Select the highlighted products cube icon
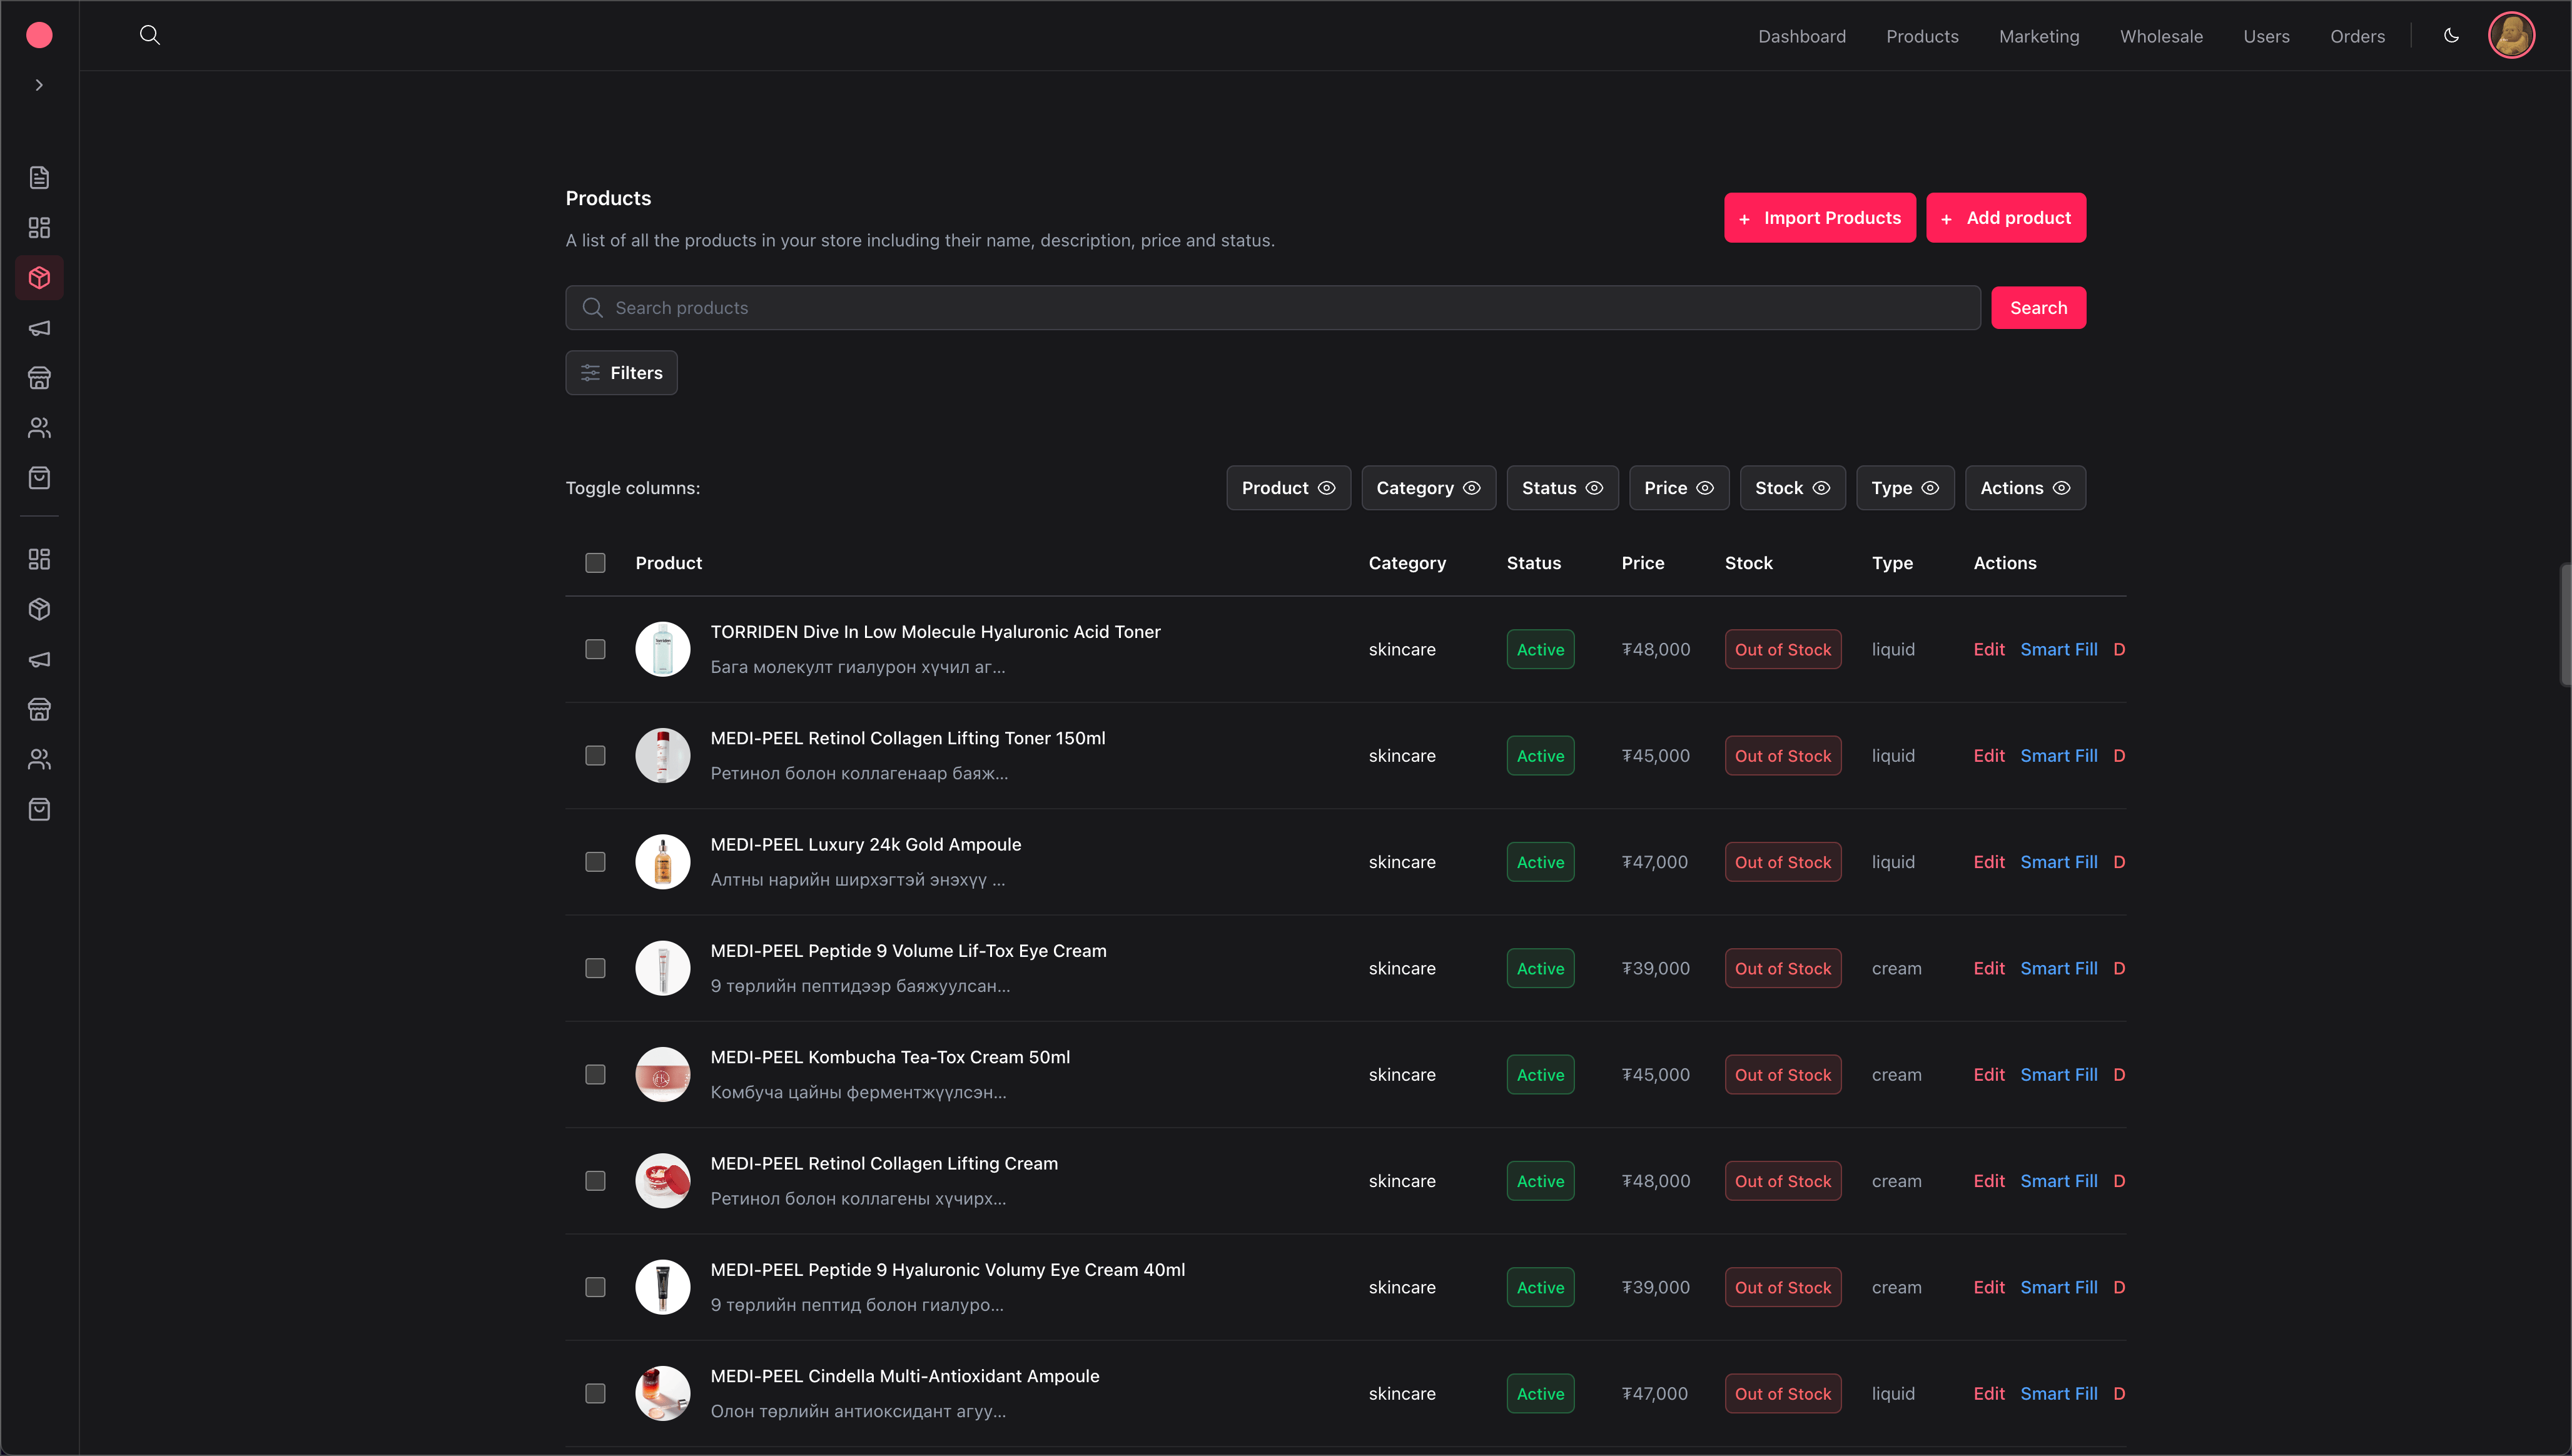The width and height of the screenshot is (2572, 1456). click(39, 278)
